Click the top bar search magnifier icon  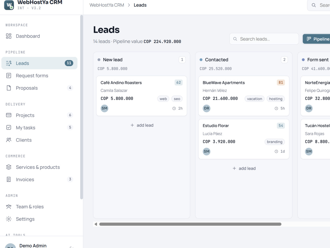[x=313, y=5]
